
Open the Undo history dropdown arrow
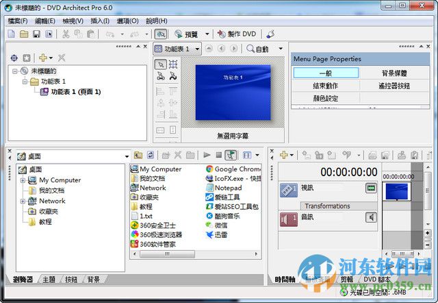click(x=122, y=34)
